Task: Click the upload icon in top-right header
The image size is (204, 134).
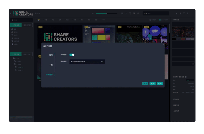Action: 177,13
